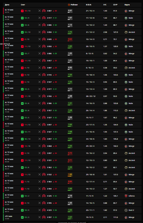Viewport: 143px width, 223px height.
Task: Click the level 10 badge beside Elo 3 977
Action: [x=44, y=89]
